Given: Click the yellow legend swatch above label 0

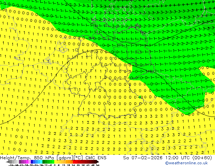Looking at the screenshot, I should coord(55,162).
